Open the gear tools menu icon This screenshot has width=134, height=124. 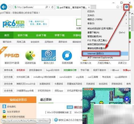tap(126, 7)
